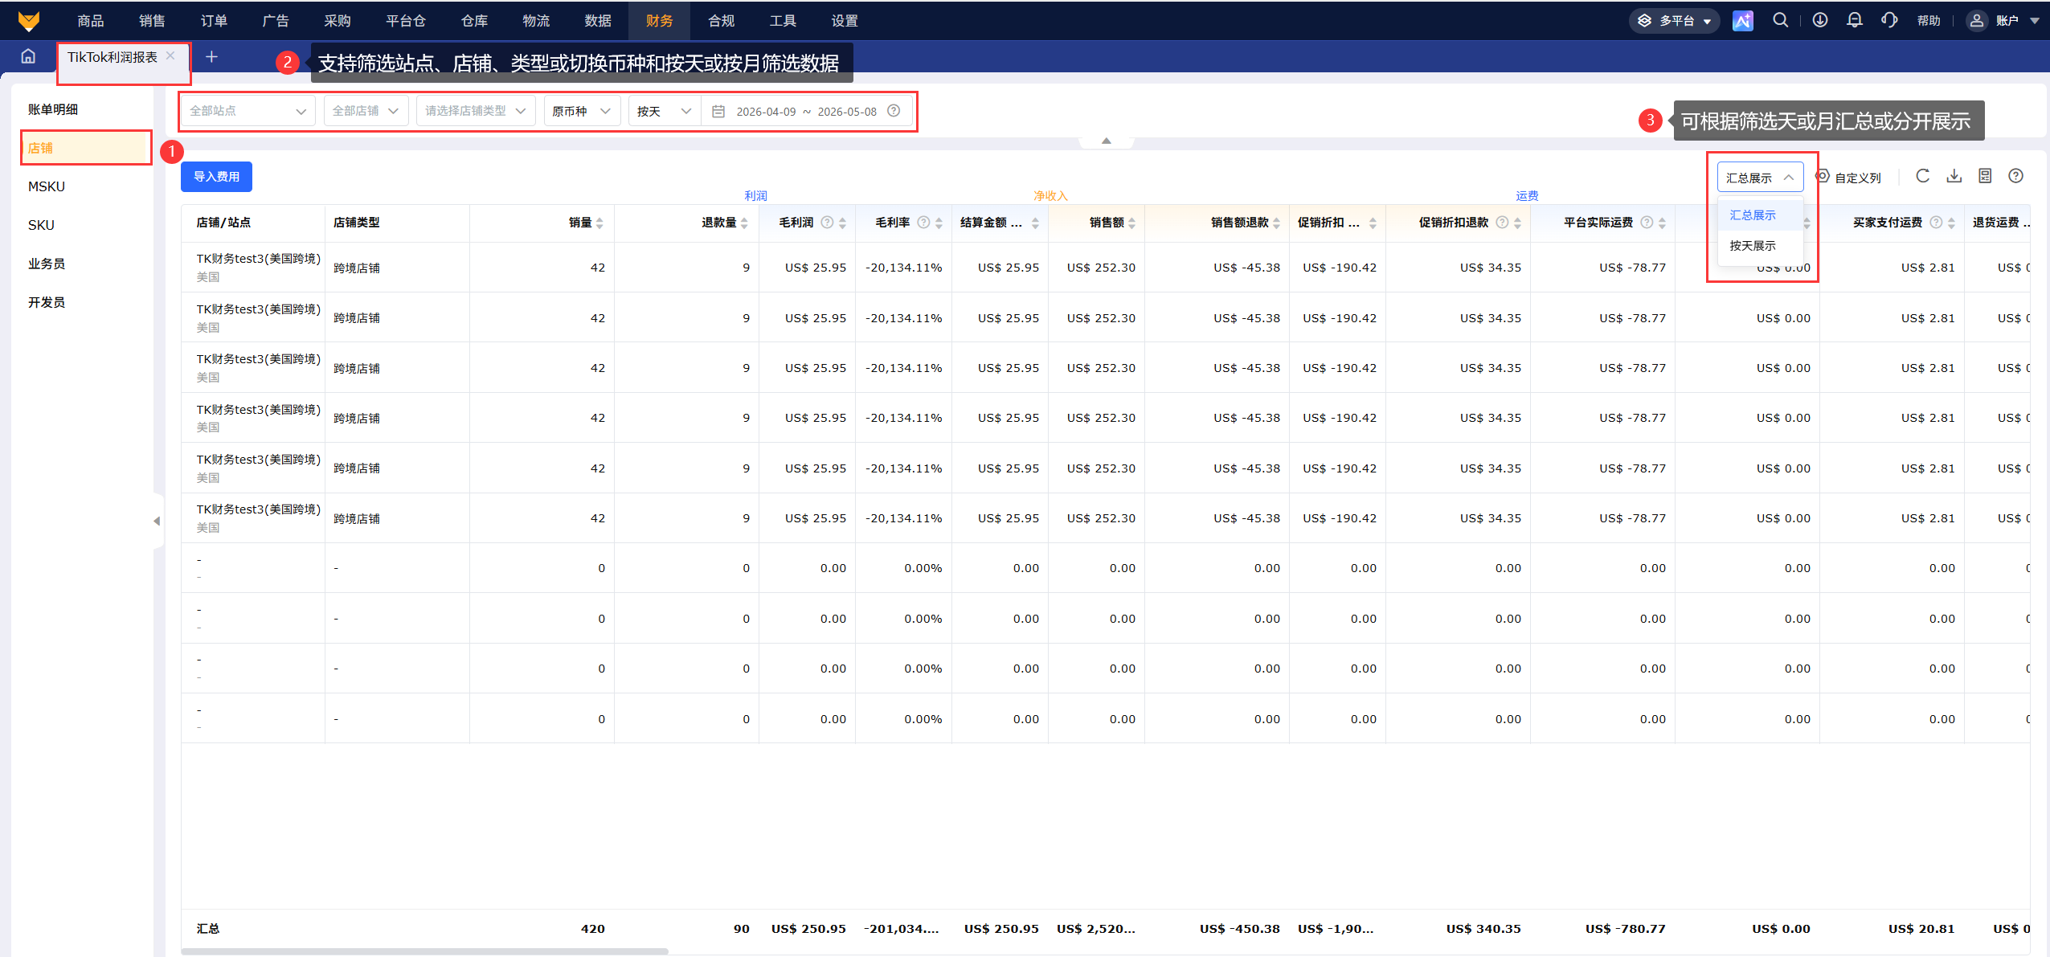Screen dimensions: 2050x957
Task: Expand the 账户 account menu arrow
Action: point(2035,21)
